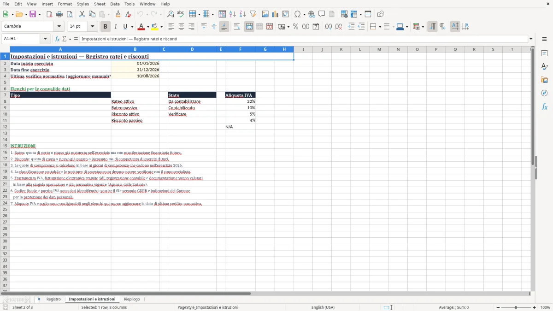Align cell content to bottom

pyautogui.click(x=224, y=27)
